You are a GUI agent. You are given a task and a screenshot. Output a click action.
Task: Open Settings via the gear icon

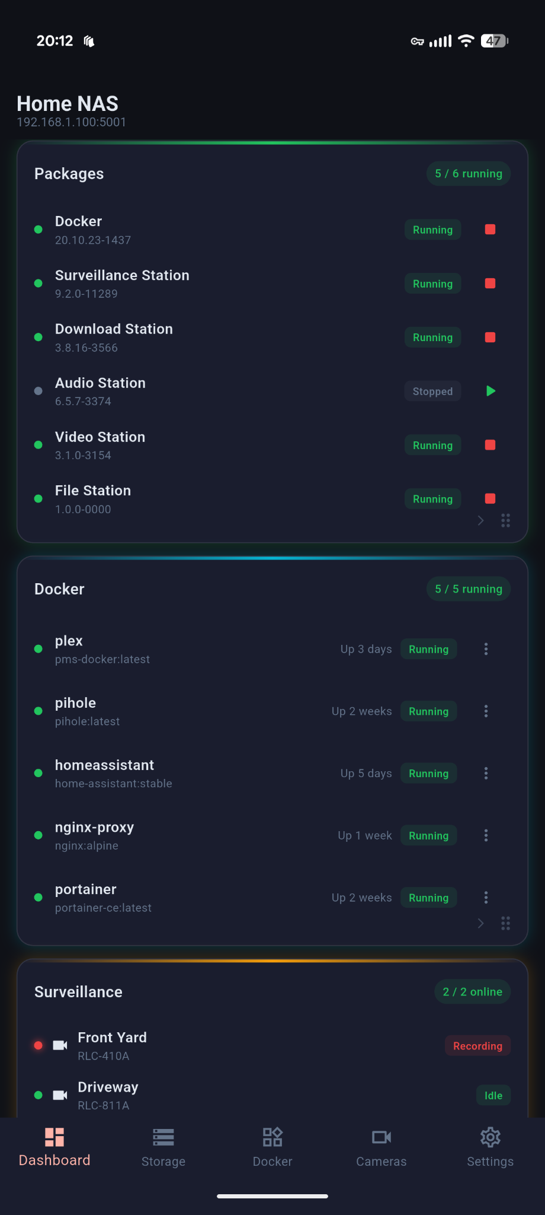click(490, 1137)
